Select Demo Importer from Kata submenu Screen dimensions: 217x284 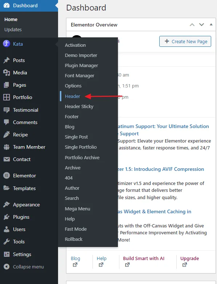(x=81, y=55)
